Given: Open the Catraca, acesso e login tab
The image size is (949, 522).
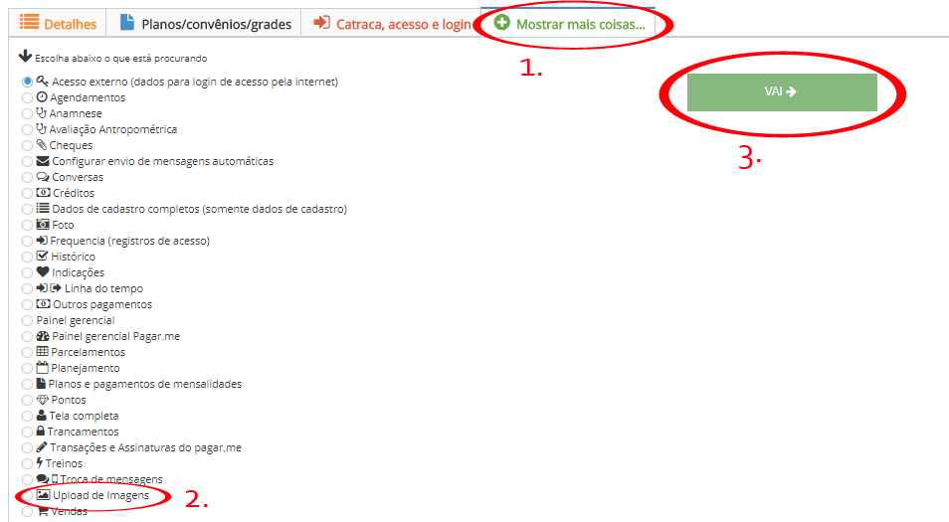Looking at the screenshot, I should tap(392, 24).
